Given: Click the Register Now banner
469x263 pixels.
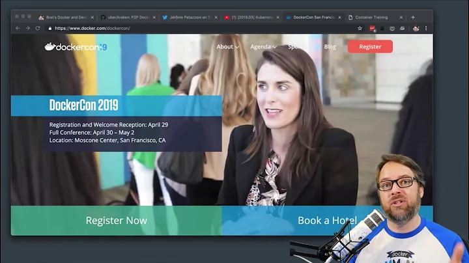Looking at the screenshot, I should [x=117, y=221].
